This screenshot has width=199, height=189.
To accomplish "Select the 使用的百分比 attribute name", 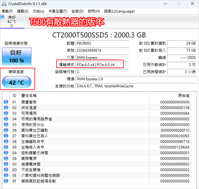I will 32,125.
